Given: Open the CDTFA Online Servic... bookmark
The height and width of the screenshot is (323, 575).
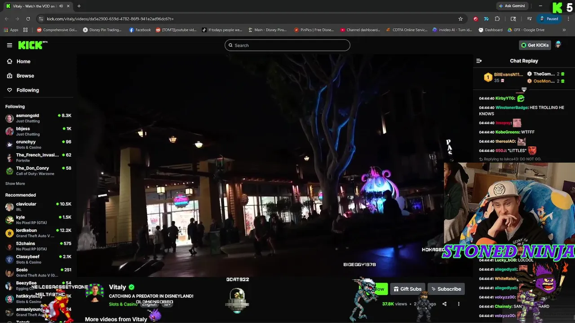Looking at the screenshot, I should click(x=407, y=30).
